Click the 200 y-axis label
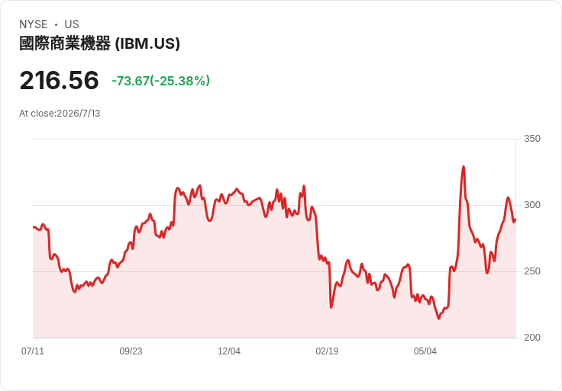Viewport: 562px width, 391px height. [x=532, y=338]
